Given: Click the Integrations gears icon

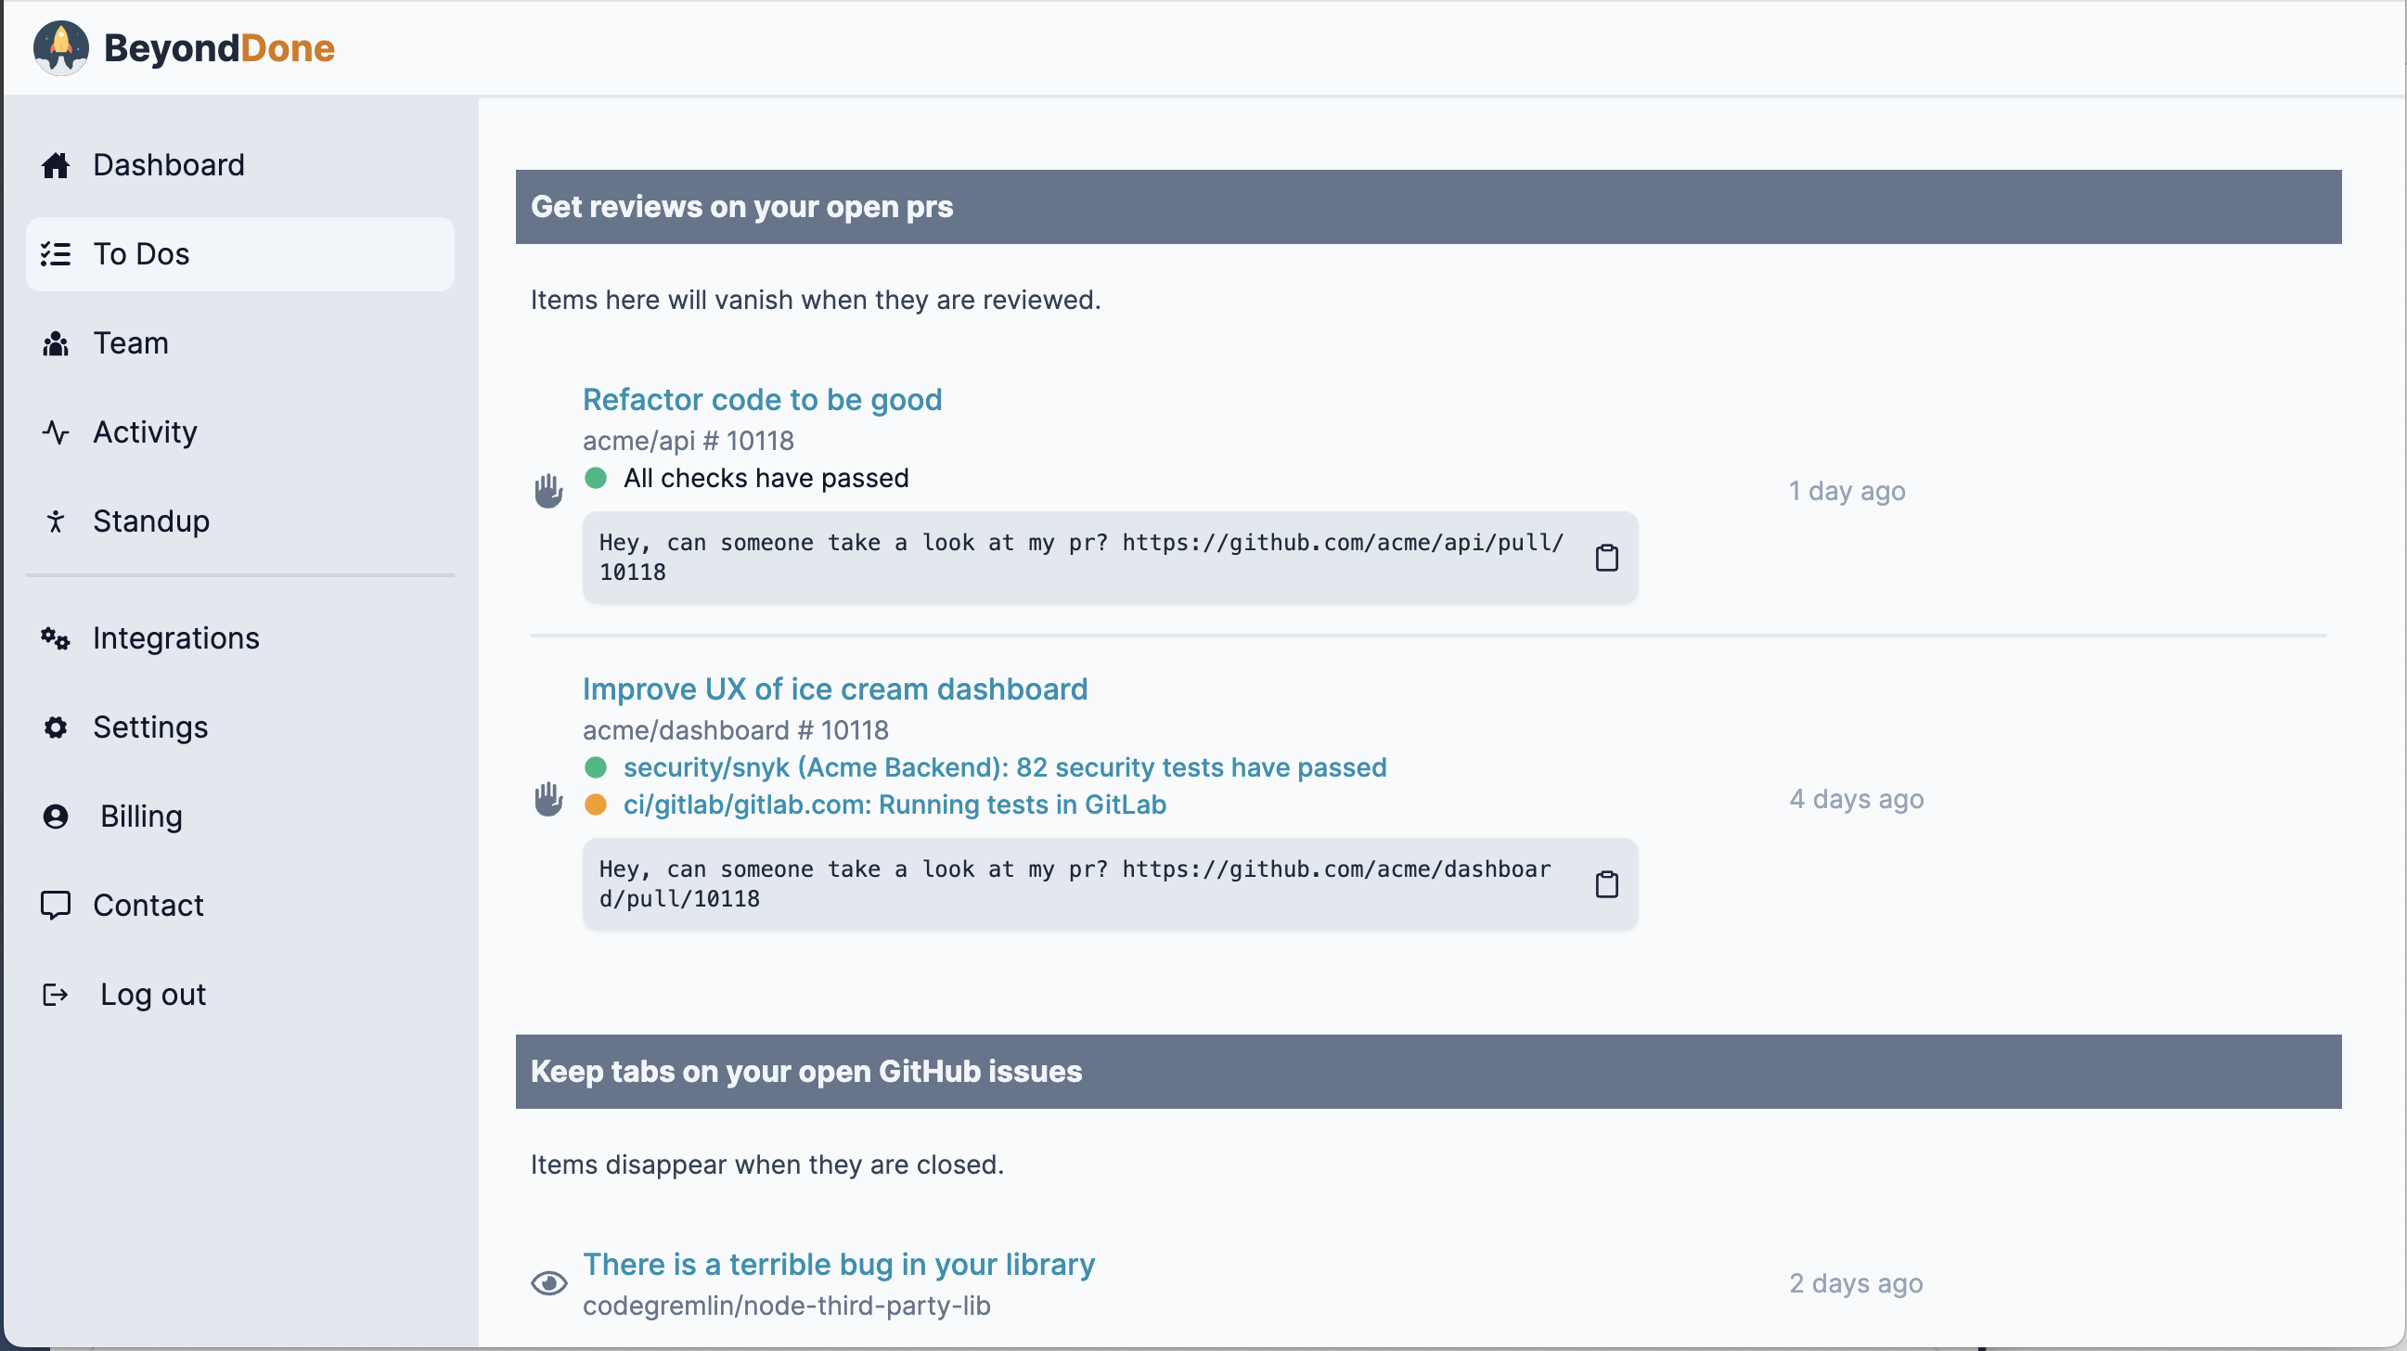Looking at the screenshot, I should click(x=55, y=638).
